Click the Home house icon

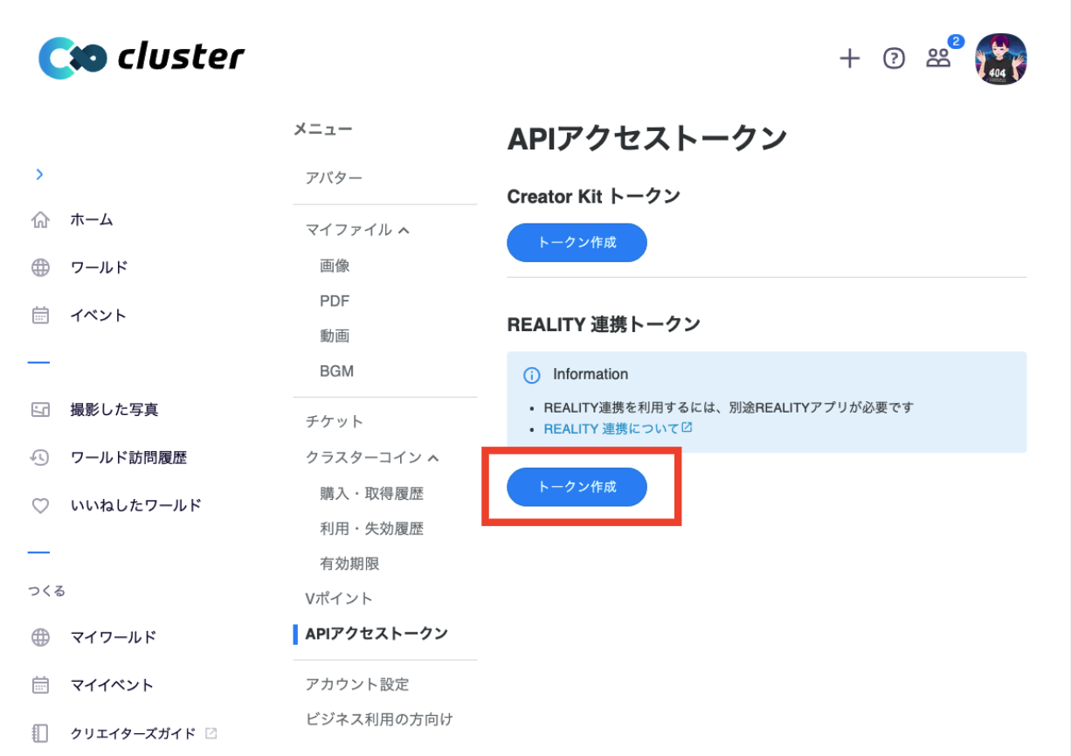(x=40, y=219)
